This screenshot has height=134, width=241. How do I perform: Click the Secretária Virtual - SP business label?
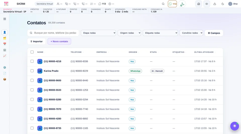(15, 12)
